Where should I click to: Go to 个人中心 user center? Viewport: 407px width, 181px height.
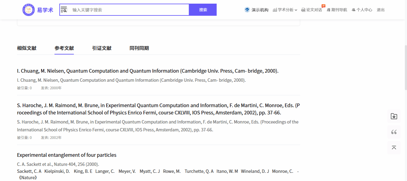click(x=362, y=10)
